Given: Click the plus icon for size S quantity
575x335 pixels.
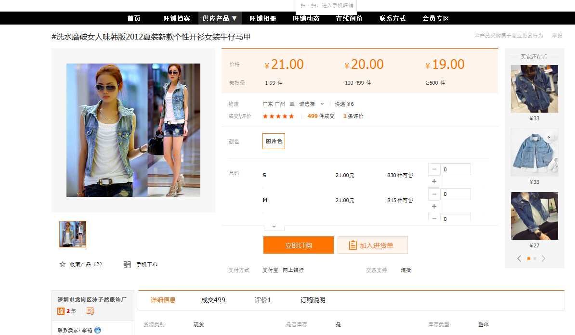Looking at the screenshot, I should (434, 181).
